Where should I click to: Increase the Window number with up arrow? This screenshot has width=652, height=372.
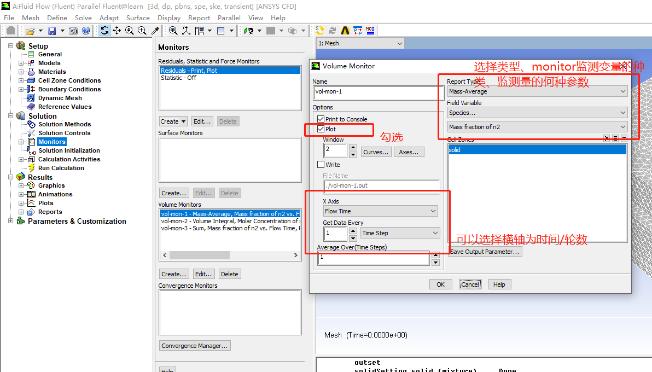(353, 147)
